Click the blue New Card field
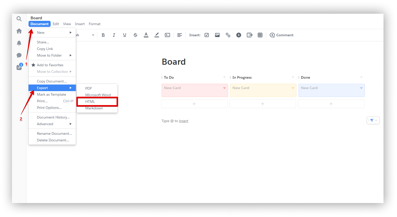The image size is (397, 217). [332, 90]
